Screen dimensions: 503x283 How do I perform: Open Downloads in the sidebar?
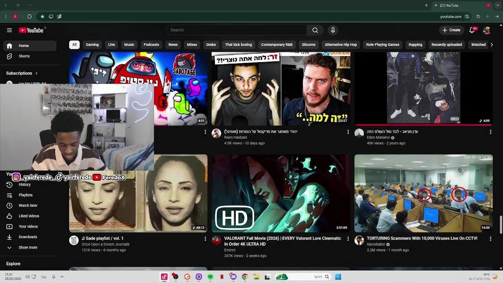[30, 237]
